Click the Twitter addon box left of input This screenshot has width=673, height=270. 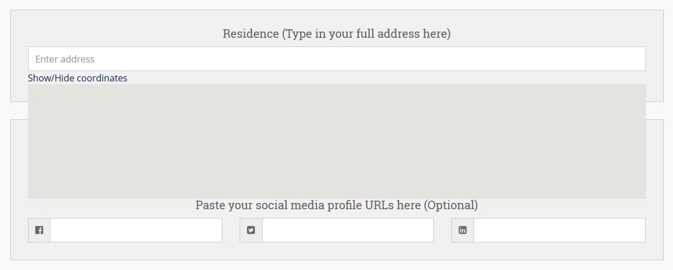click(251, 230)
